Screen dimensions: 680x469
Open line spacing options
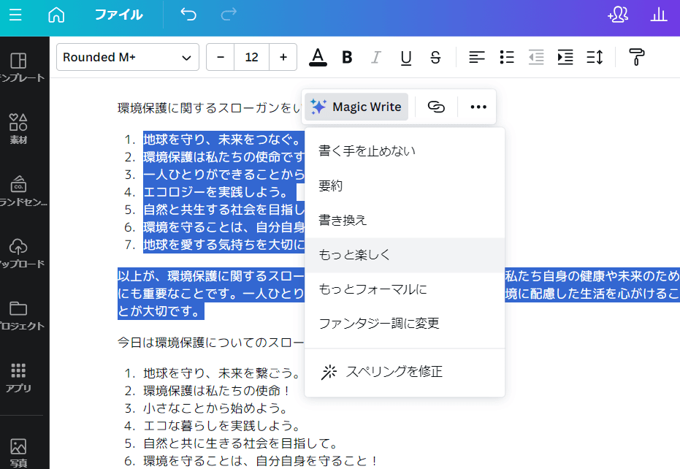(x=595, y=57)
